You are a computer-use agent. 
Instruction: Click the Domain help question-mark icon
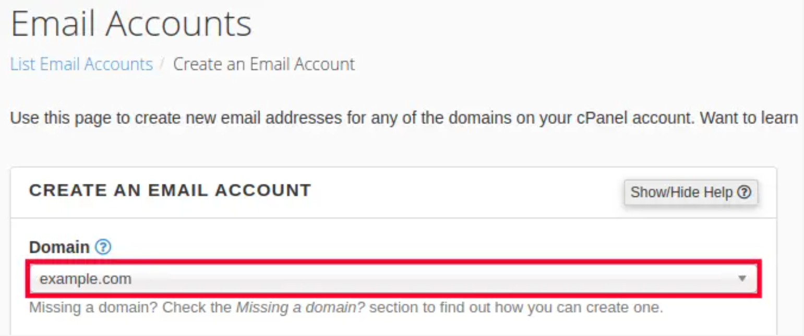click(x=104, y=246)
